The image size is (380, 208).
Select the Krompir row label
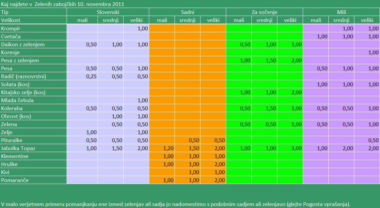click(11, 29)
